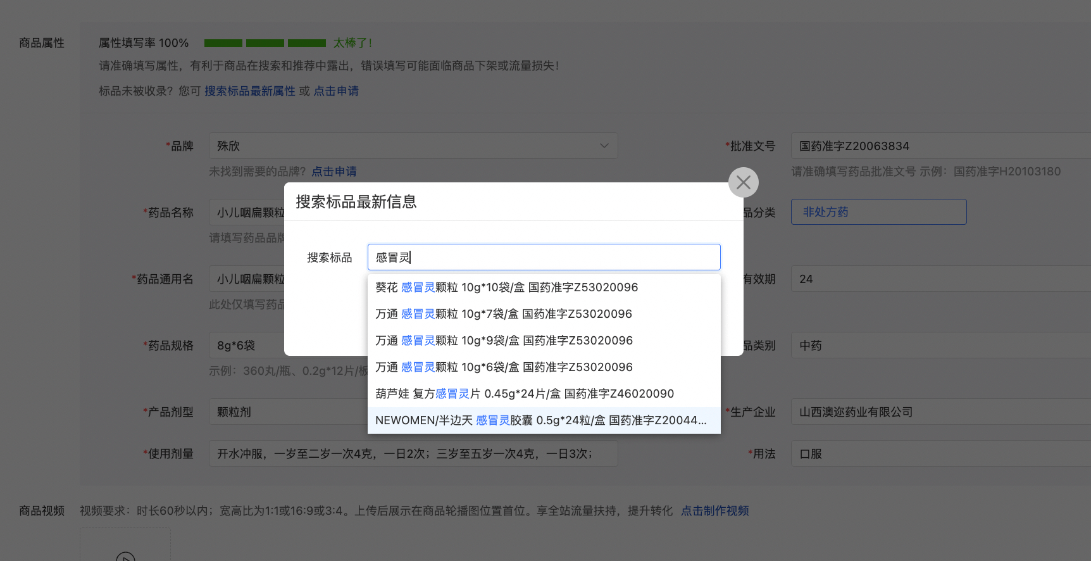Edit 药品规格 field 8g*6袋

pyautogui.click(x=247, y=345)
